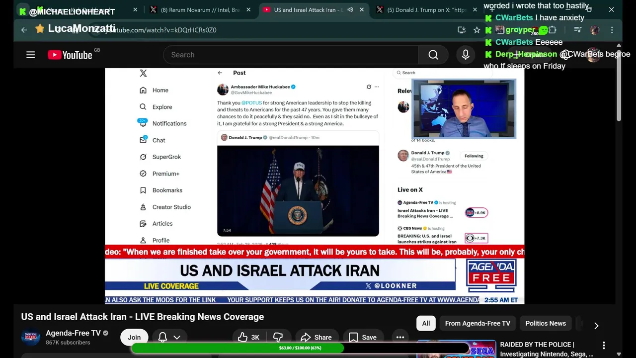Screen dimensions: 636x358
Task: Open Bookmarks in X sidebar
Action: 161,190
